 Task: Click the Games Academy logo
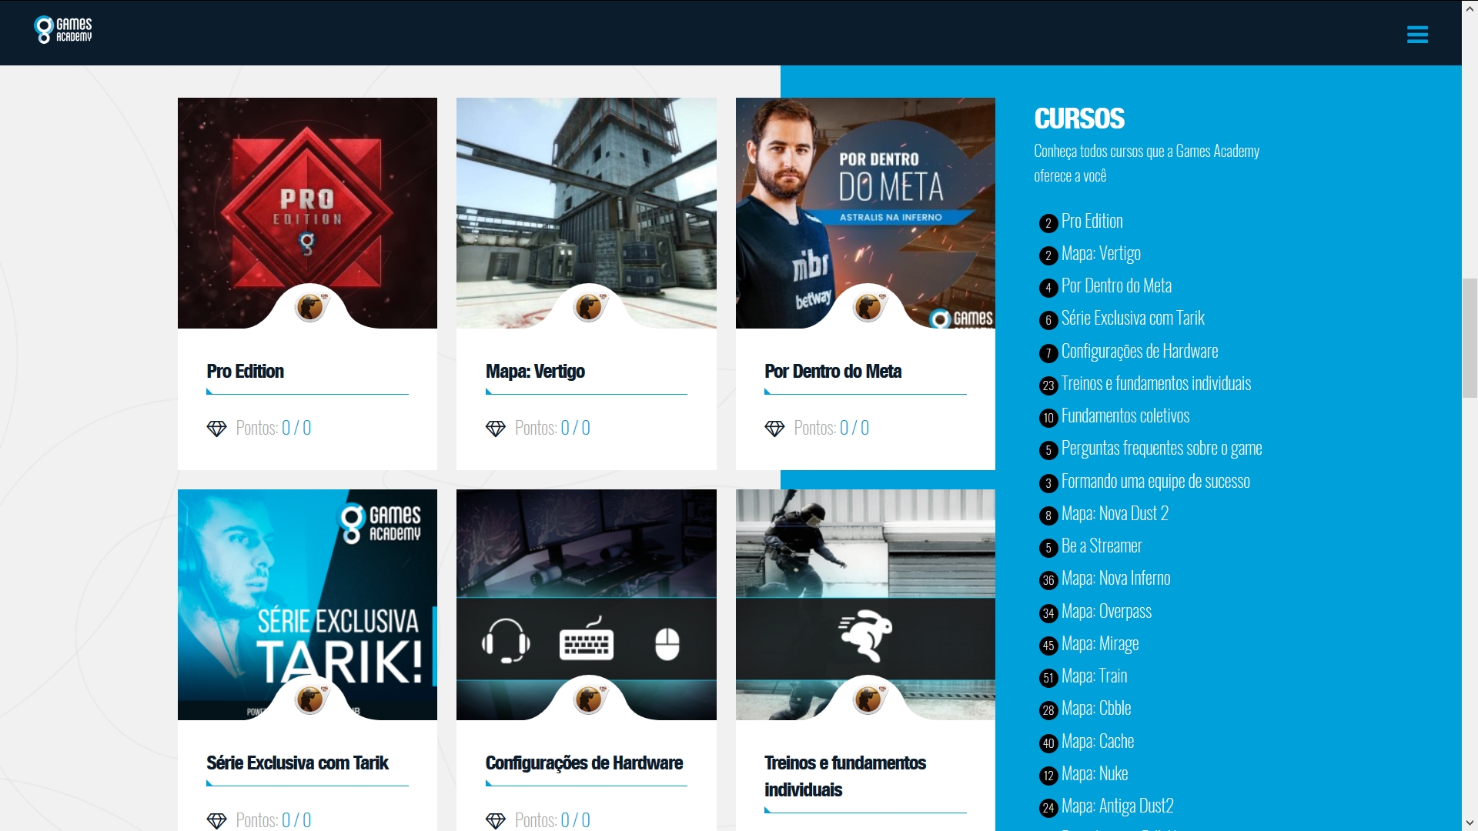[x=63, y=30]
